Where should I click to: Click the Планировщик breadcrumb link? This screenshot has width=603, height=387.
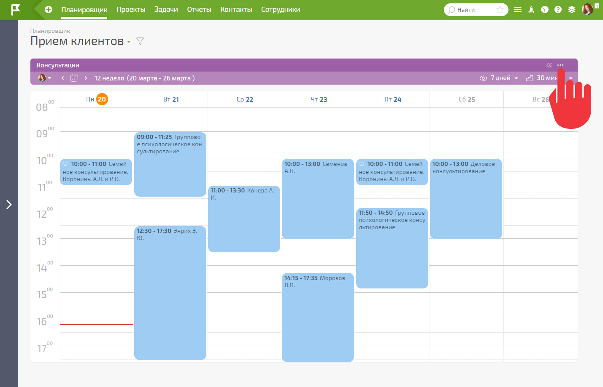pos(50,31)
